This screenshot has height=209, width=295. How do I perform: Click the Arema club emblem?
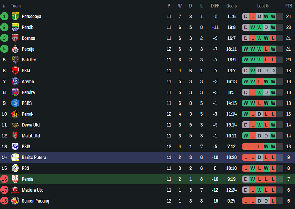click(15, 81)
